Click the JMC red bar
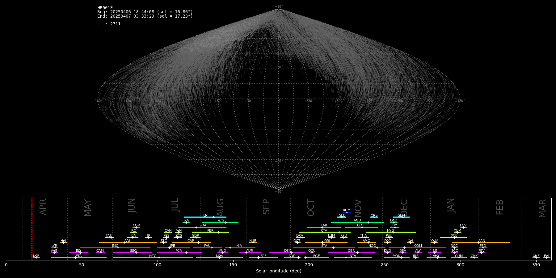The height and width of the screenshot is (278, 556). [115, 248]
